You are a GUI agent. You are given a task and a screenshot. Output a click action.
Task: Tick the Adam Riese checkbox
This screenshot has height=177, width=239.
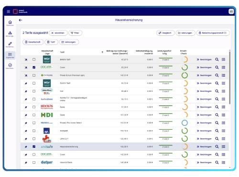coord(34,91)
